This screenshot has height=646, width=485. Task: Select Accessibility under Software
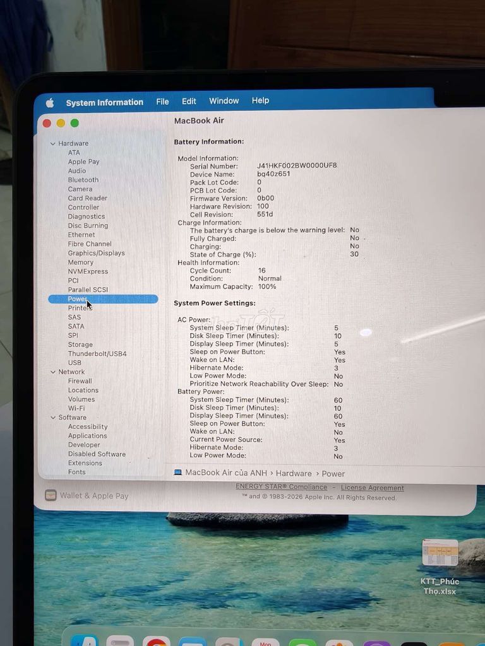pos(88,427)
